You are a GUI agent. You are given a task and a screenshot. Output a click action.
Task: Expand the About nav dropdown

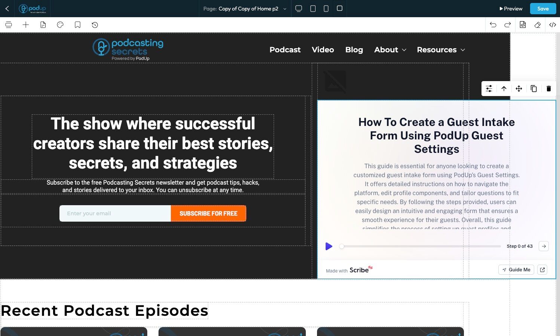tap(390, 50)
